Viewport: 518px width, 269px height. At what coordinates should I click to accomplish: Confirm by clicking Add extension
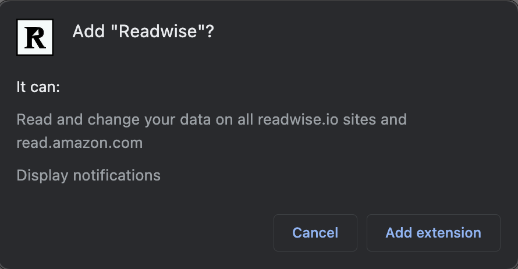tap(434, 233)
